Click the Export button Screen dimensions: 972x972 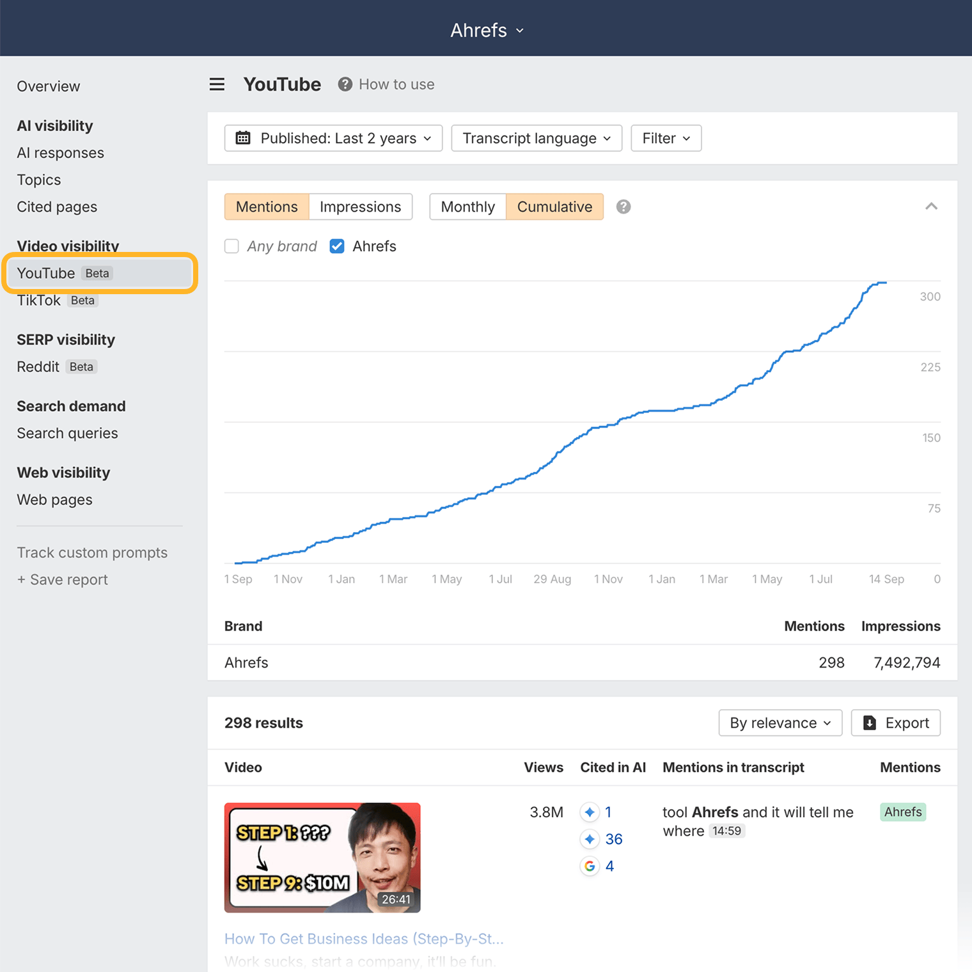(x=895, y=723)
